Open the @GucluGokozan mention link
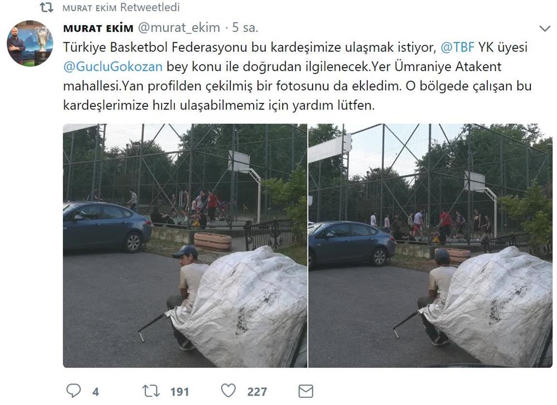 113,66
